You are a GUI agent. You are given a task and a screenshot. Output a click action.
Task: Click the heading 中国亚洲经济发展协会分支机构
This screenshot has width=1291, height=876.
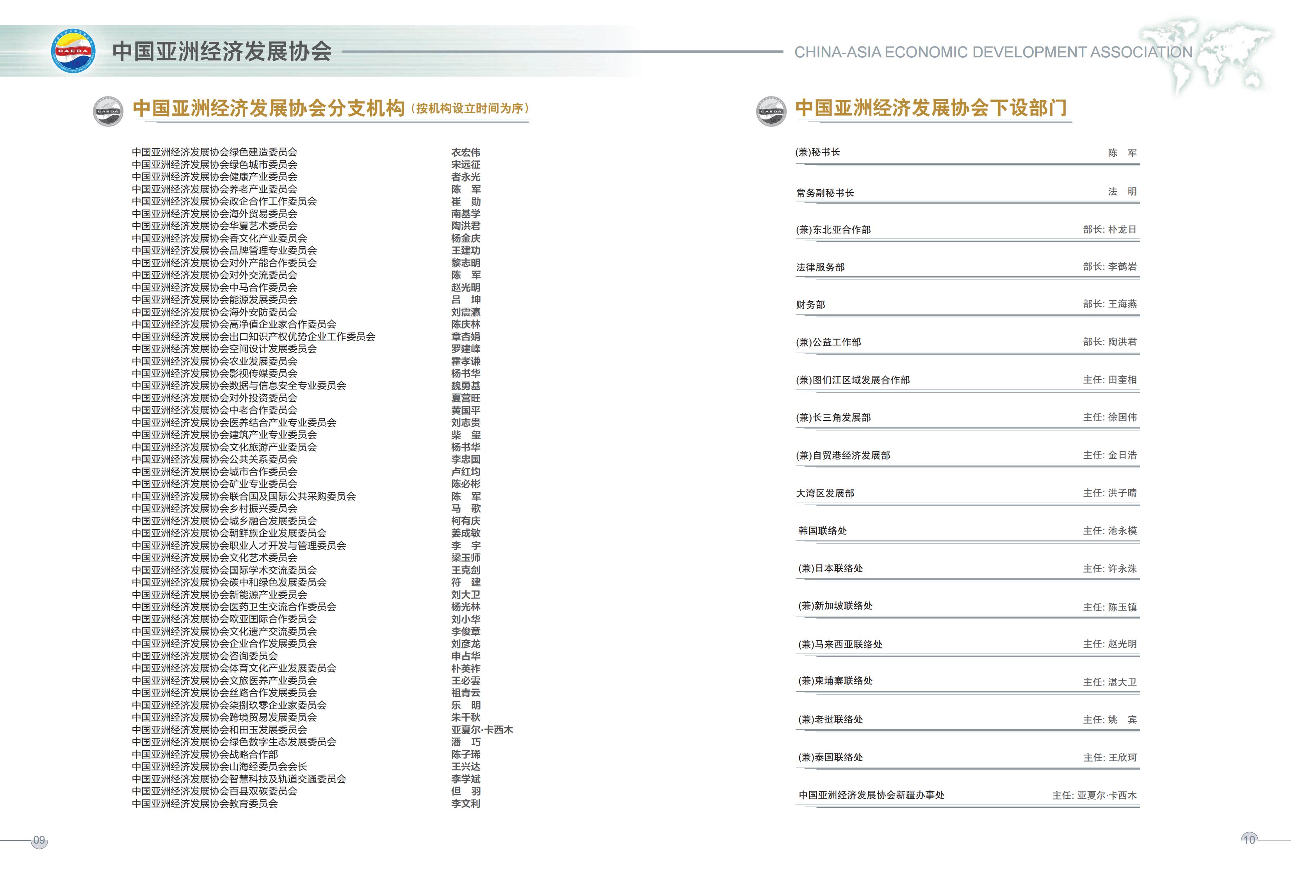(x=269, y=108)
